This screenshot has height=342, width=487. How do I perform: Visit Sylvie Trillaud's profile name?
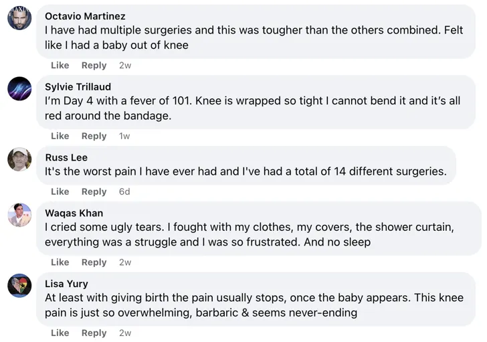(x=78, y=87)
